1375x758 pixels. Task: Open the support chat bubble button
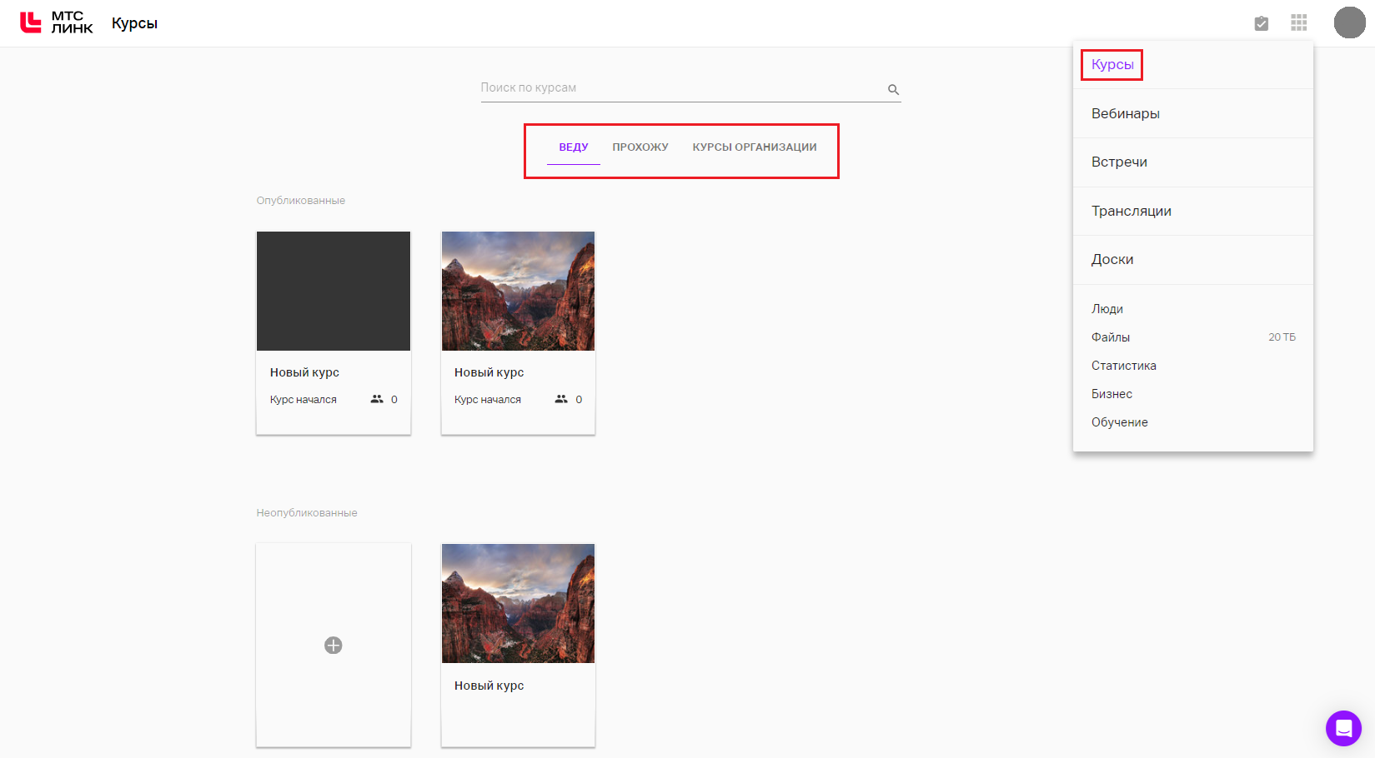pos(1343,728)
